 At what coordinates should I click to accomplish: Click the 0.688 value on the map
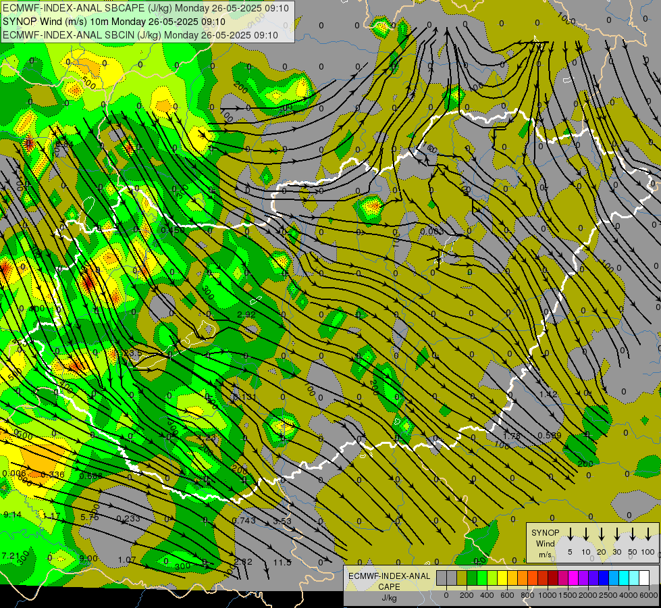coord(91,476)
